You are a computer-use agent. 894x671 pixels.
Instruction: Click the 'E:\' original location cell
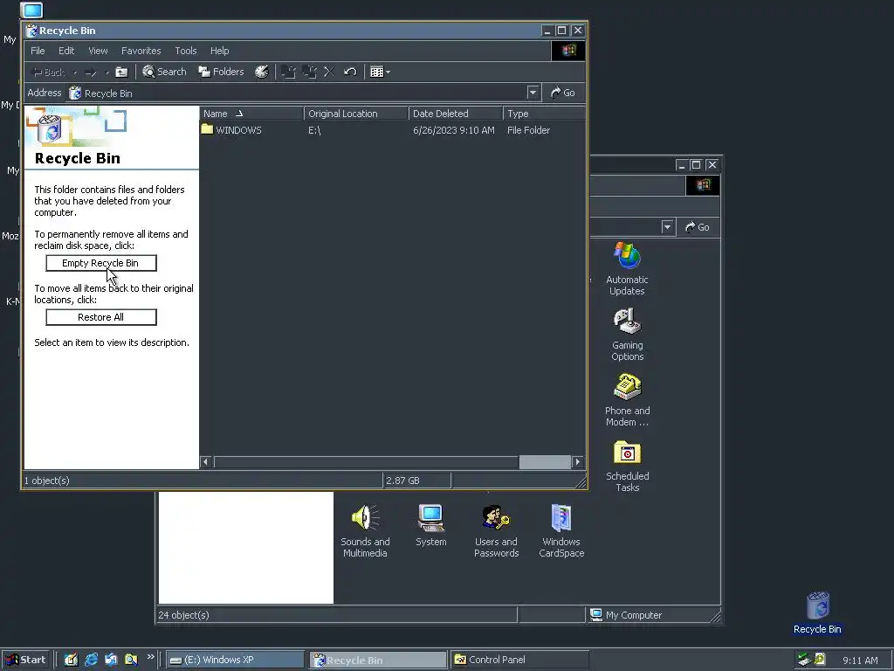pos(314,130)
